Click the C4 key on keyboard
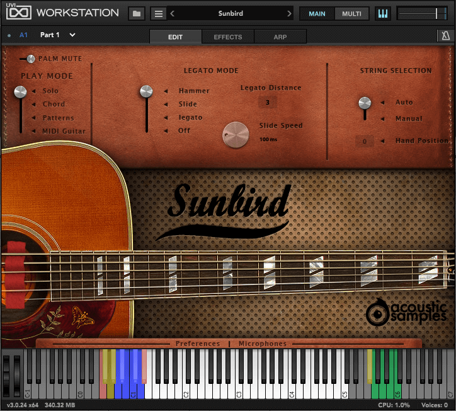The image size is (456, 411). click(x=292, y=392)
